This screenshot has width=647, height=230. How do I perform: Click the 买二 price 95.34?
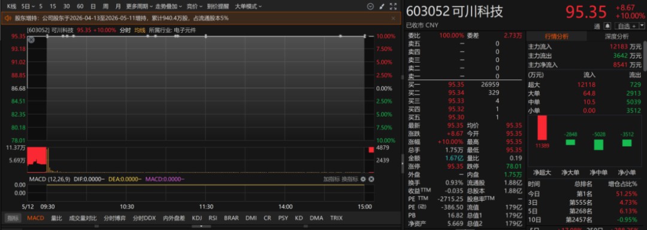click(456, 93)
